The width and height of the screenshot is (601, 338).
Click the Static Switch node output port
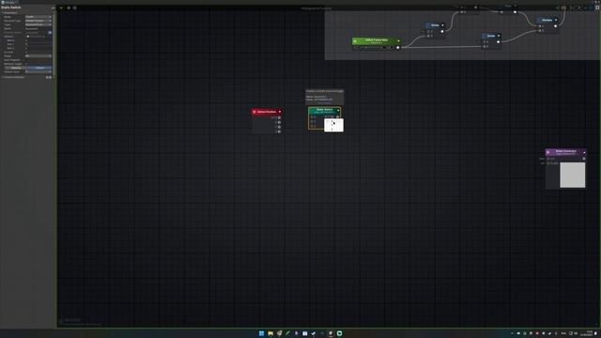point(337,116)
